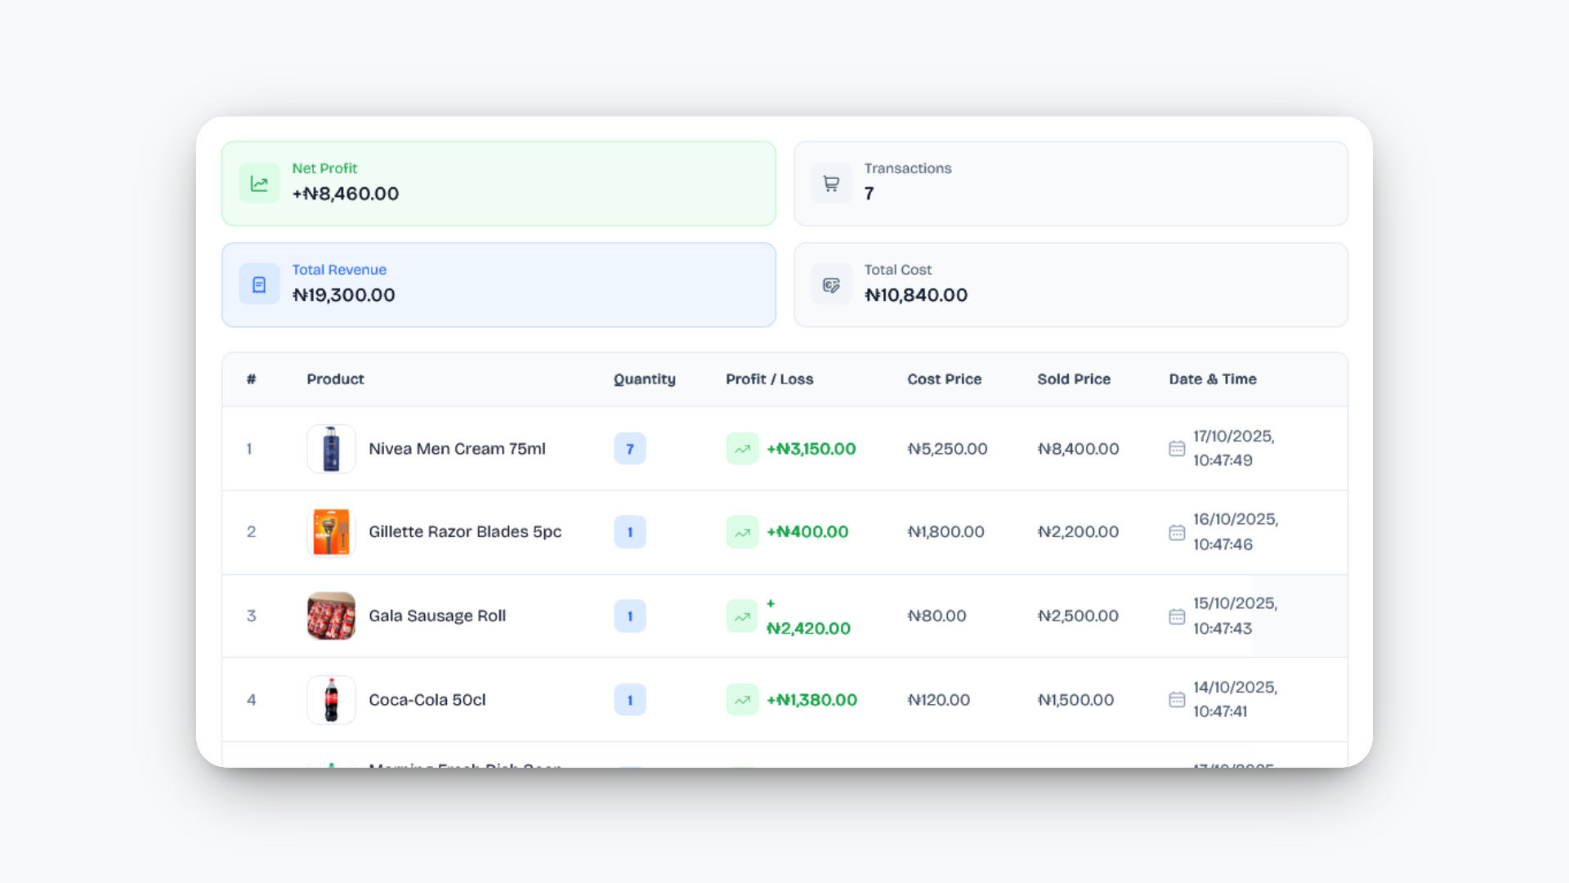
Task: Click sold price ₦1,500.00
Action: (1075, 700)
